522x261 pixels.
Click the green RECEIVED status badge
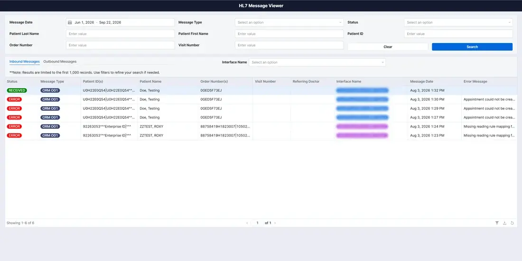point(17,90)
